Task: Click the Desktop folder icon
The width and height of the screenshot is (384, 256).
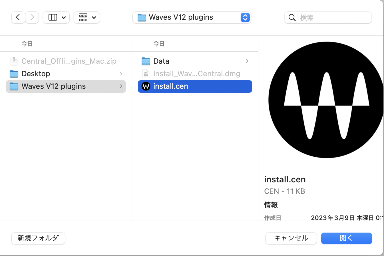Action: [14, 74]
